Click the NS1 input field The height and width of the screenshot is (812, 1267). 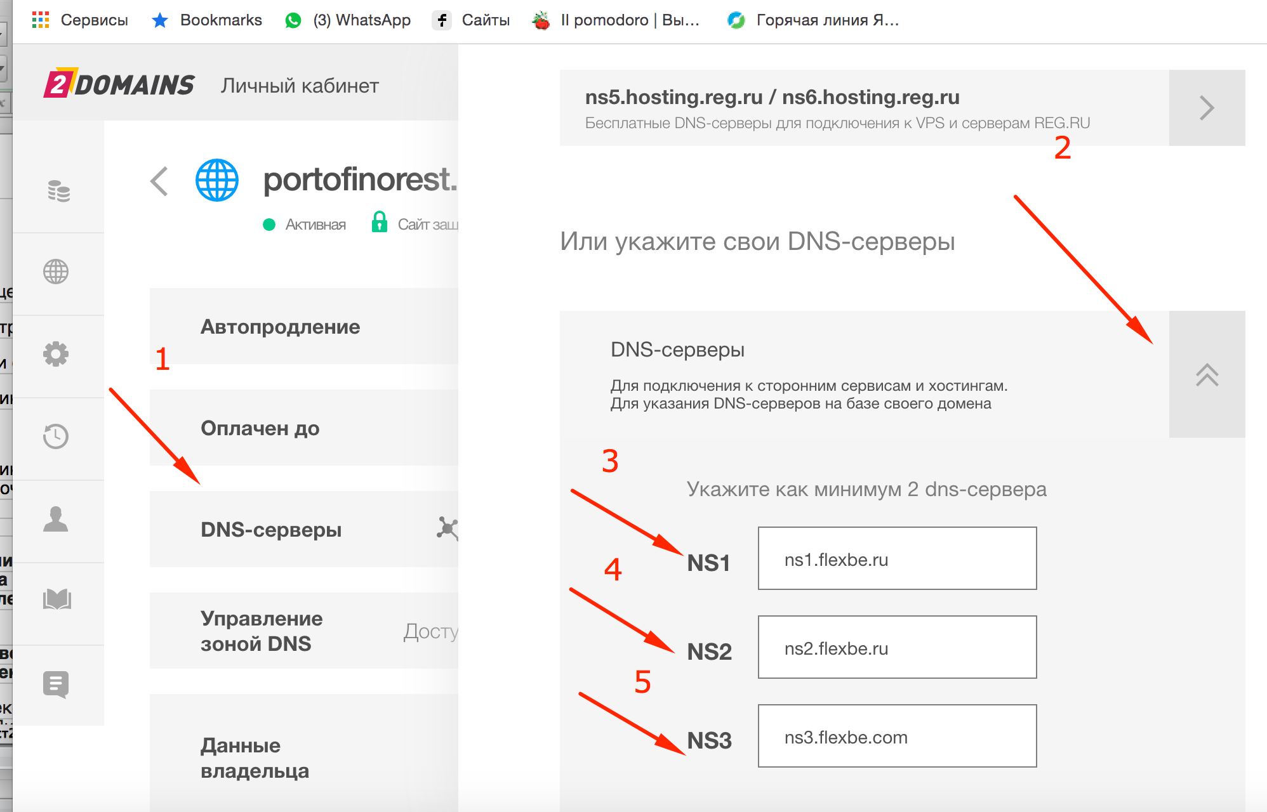[897, 558]
